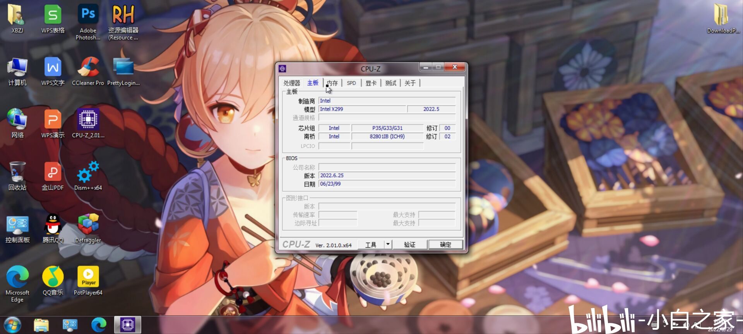743x334 pixels.
Task: Click the Ver. 2.01.0.x64 version text
Action: coord(334,245)
